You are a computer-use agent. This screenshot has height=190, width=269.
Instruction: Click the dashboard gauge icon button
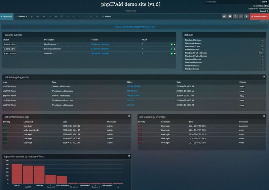tap(224, 16)
